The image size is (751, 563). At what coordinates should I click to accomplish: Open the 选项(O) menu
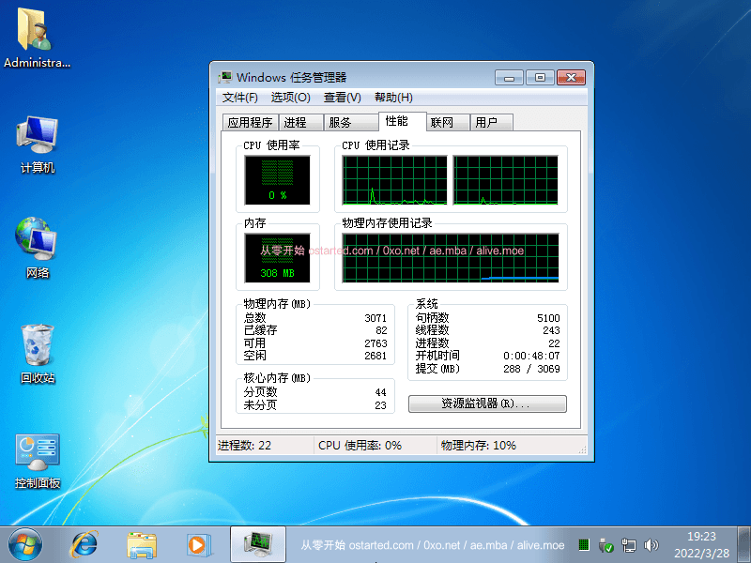[x=290, y=98]
